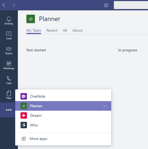Open Files in the sidebar
Viewport: 148px width, 149px height.
tap(9, 95)
